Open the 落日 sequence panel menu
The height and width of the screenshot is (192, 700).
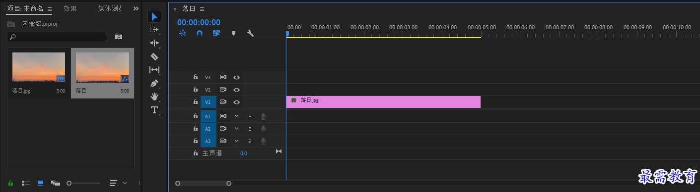point(202,9)
